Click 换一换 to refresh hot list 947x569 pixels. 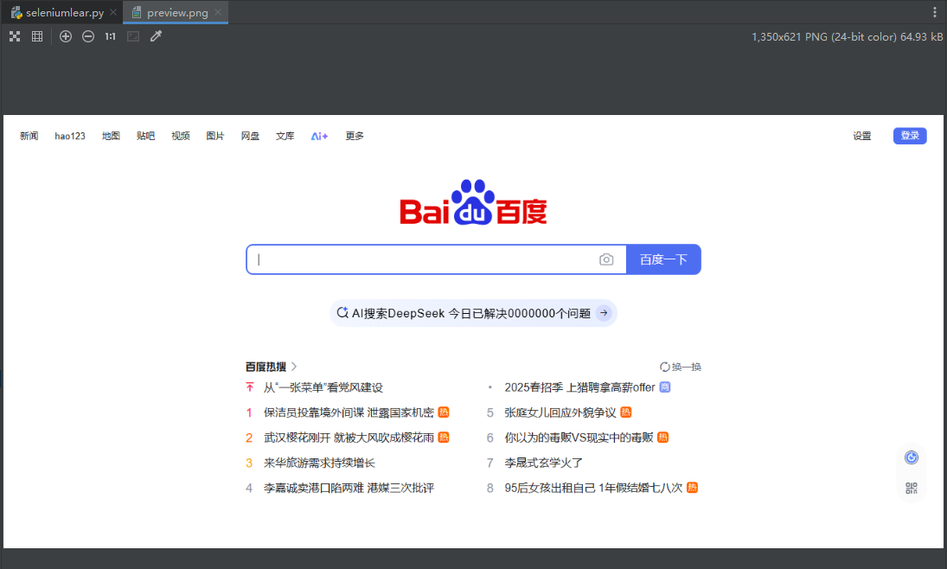point(687,367)
